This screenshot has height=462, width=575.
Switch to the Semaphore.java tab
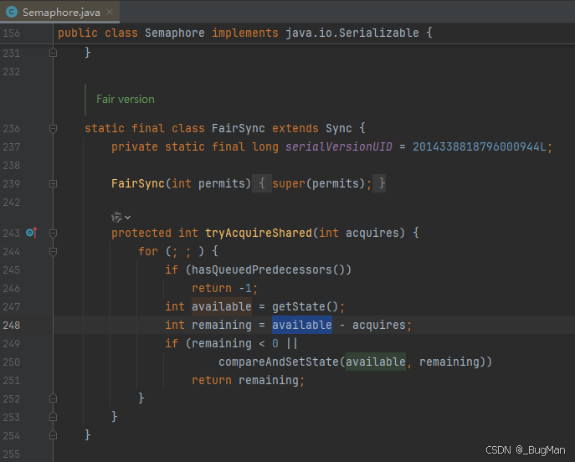[59, 12]
